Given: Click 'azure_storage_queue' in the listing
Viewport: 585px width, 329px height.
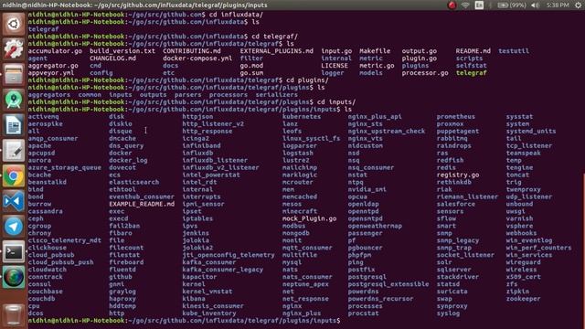Looking at the screenshot, I should click(65, 167).
